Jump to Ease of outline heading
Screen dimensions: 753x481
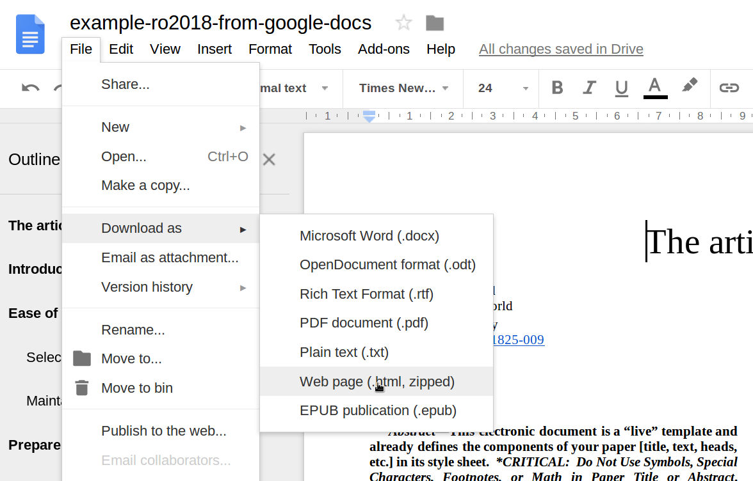click(33, 313)
